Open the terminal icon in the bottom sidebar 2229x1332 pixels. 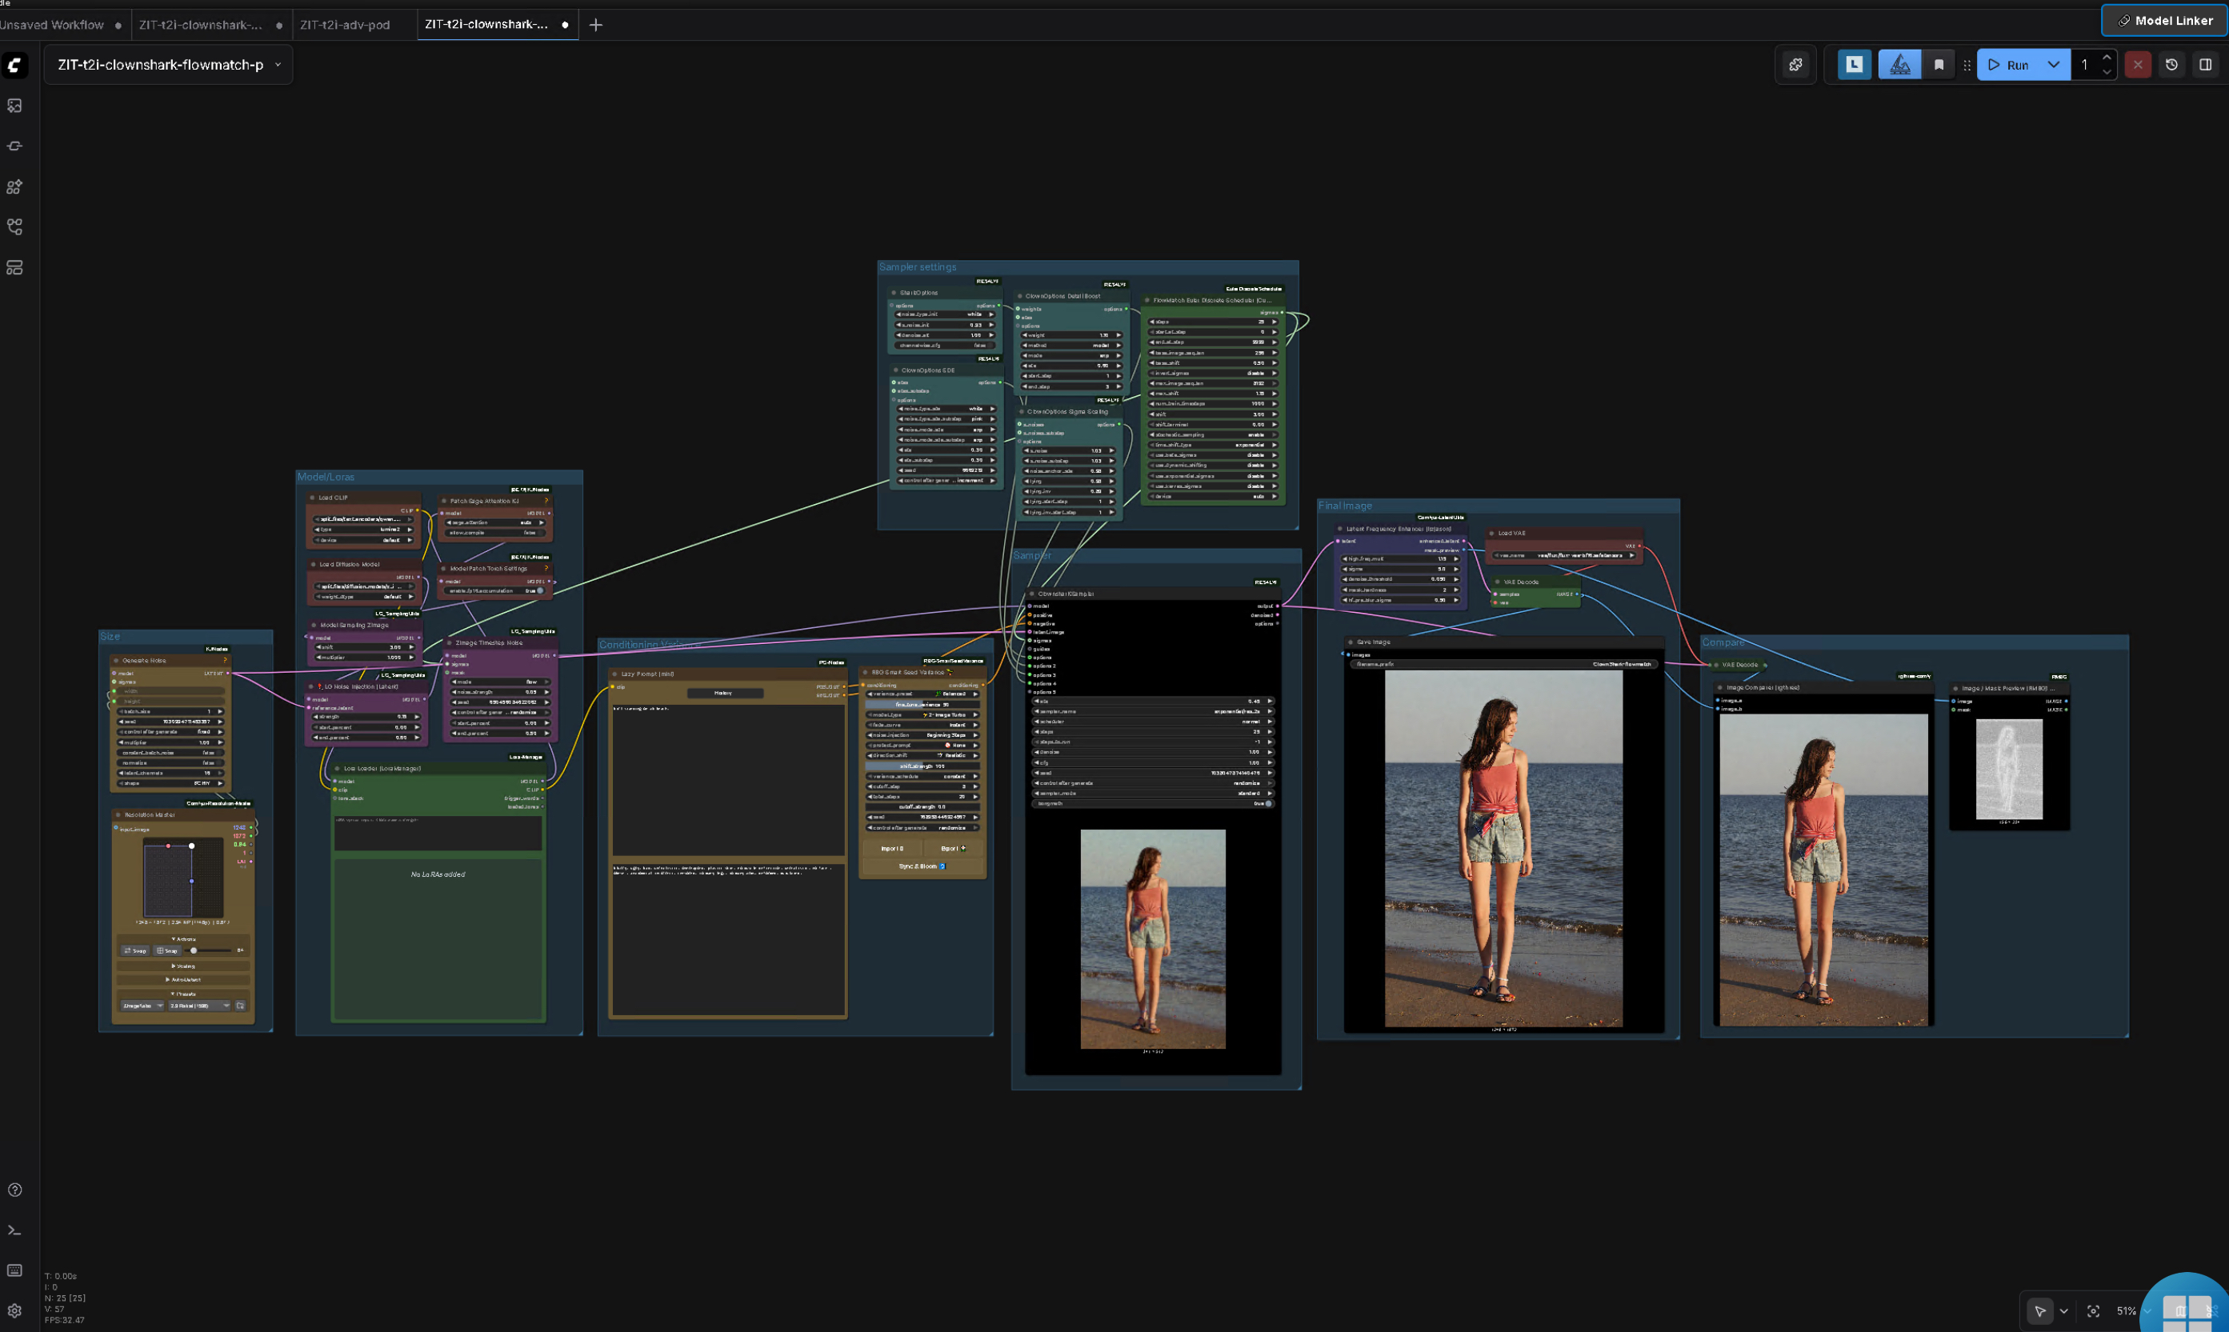coord(14,1230)
